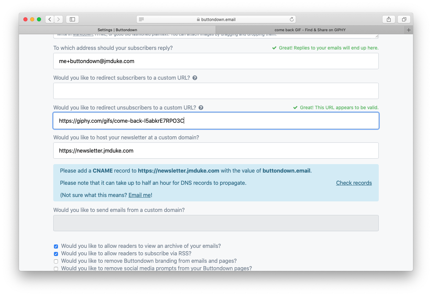Open the Reader view icon in address bar
This screenshot has height=296, width=432.
(x=141, y=19)
